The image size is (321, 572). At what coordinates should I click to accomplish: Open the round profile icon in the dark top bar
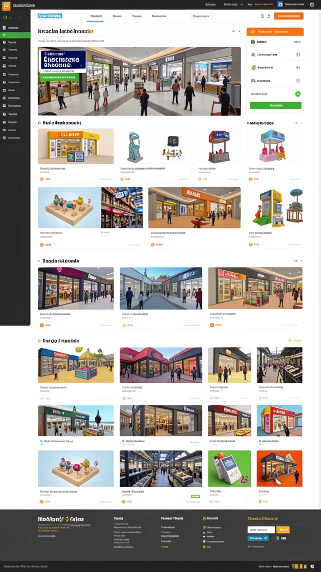pyautogui.click(x=312, y=4)
